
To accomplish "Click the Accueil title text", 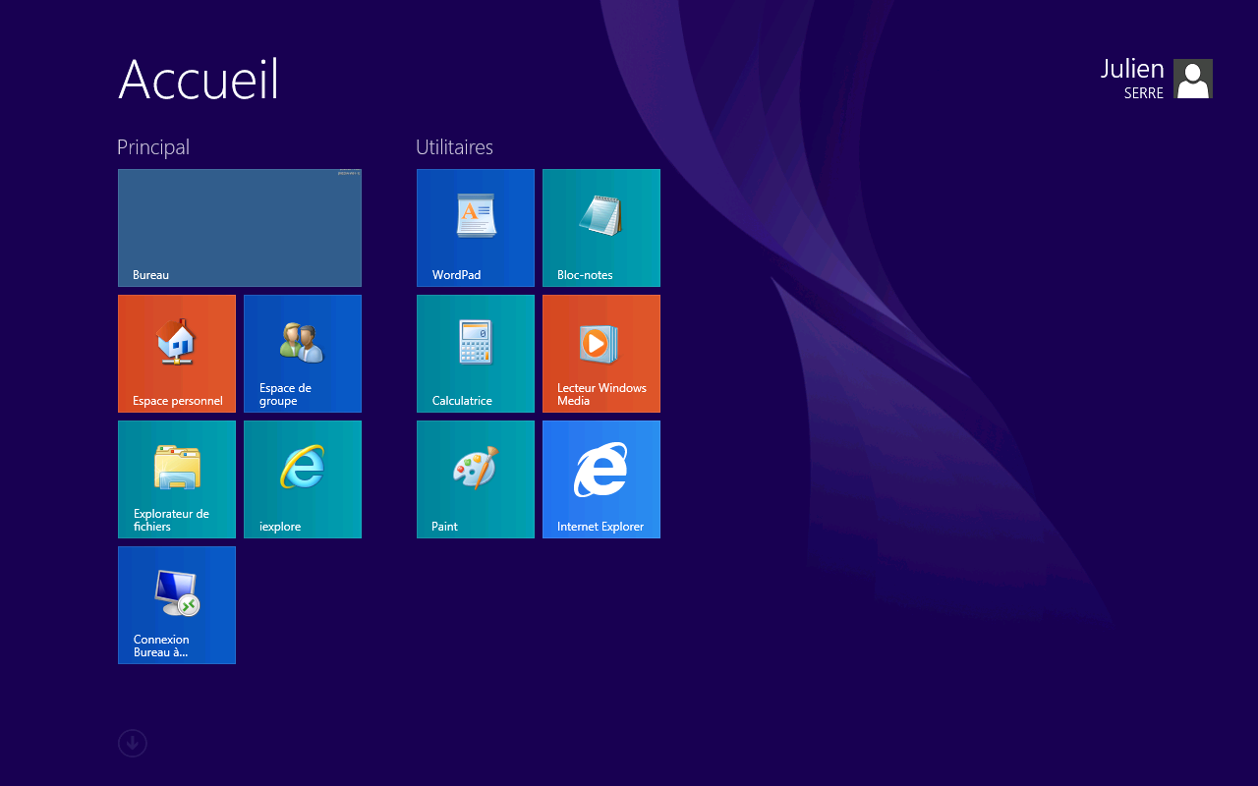I will 199,79.
